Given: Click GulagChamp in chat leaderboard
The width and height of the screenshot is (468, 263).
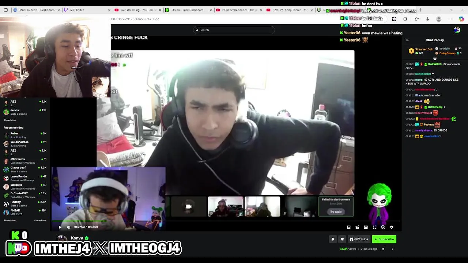Looking at the screenshot, I should [x=447, y=53].
